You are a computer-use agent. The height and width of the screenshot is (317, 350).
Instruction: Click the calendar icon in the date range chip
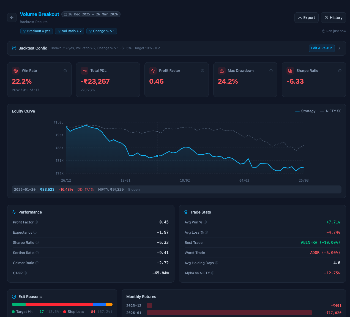[65, 14]
